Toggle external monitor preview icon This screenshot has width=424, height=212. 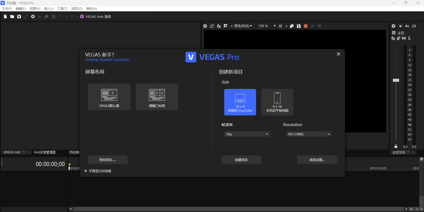(212, 26)
